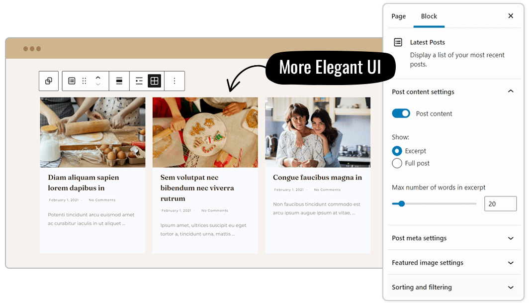Toggle the Post content switch
Viewport: 531px width, 303px height.
(401, 113)
